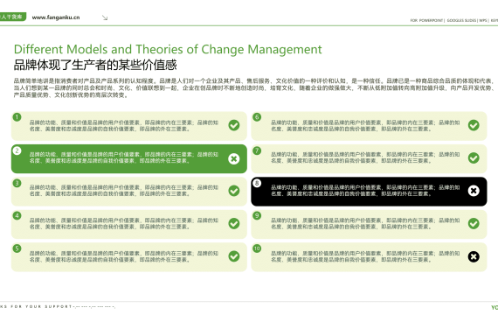The image size is (498, 315).
Task: Click the Chinese subtitle 品牌体现了生产者的某些价值感
Action: coord(95,65)
